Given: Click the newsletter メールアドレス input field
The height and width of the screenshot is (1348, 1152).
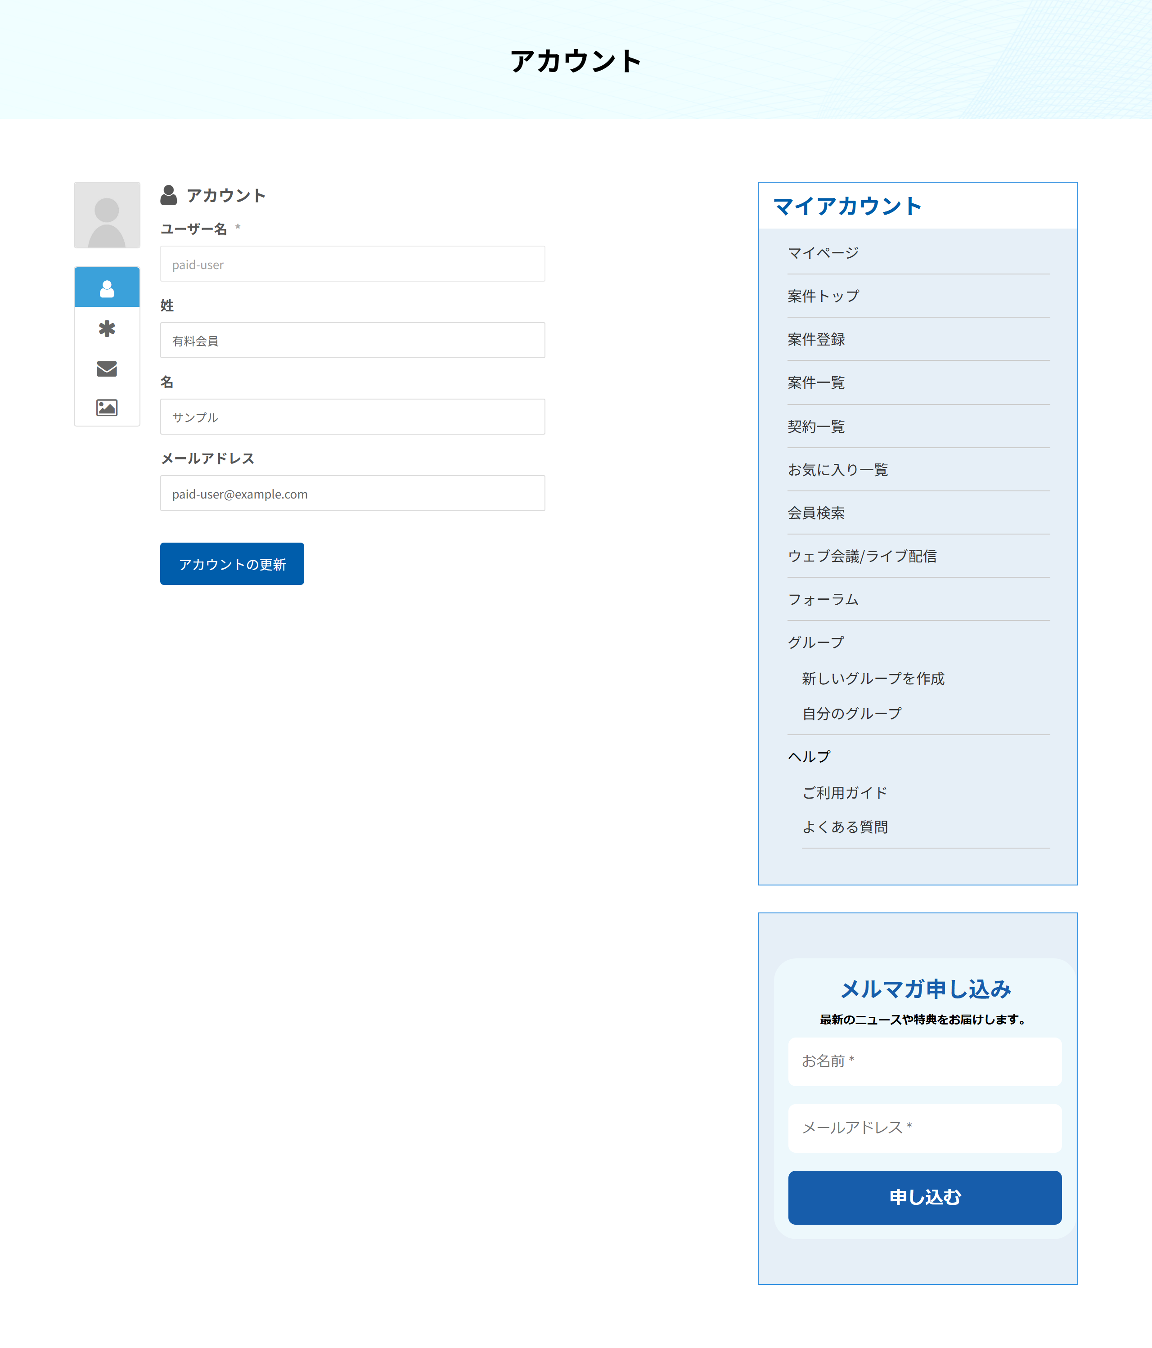Looking at the screenshot, I should coord(924,1128).
